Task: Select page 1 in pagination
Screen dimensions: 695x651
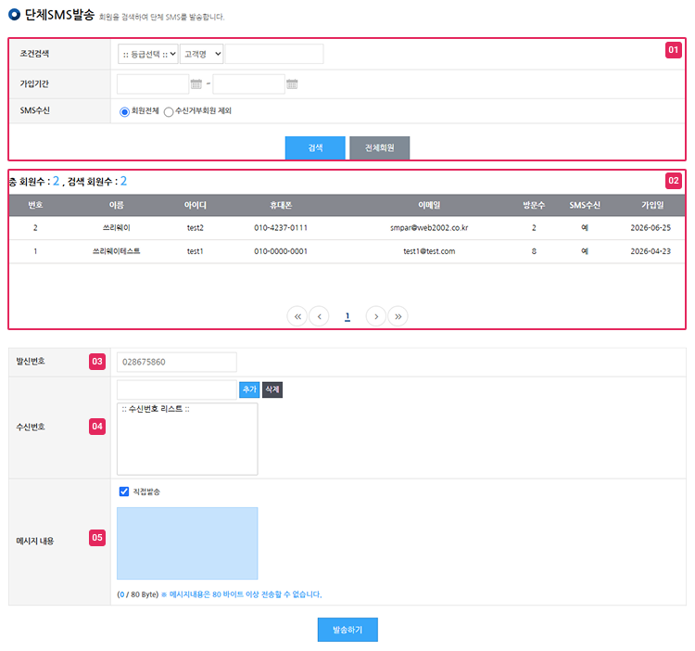Action: [347, 316]
